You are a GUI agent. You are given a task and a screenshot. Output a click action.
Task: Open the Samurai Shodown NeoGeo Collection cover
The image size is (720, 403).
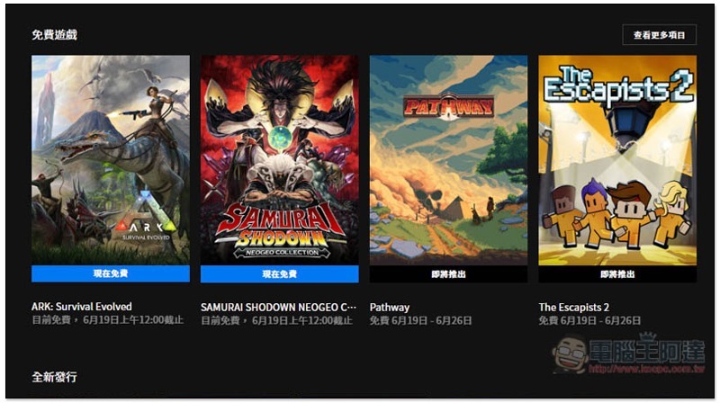point(279,160)
